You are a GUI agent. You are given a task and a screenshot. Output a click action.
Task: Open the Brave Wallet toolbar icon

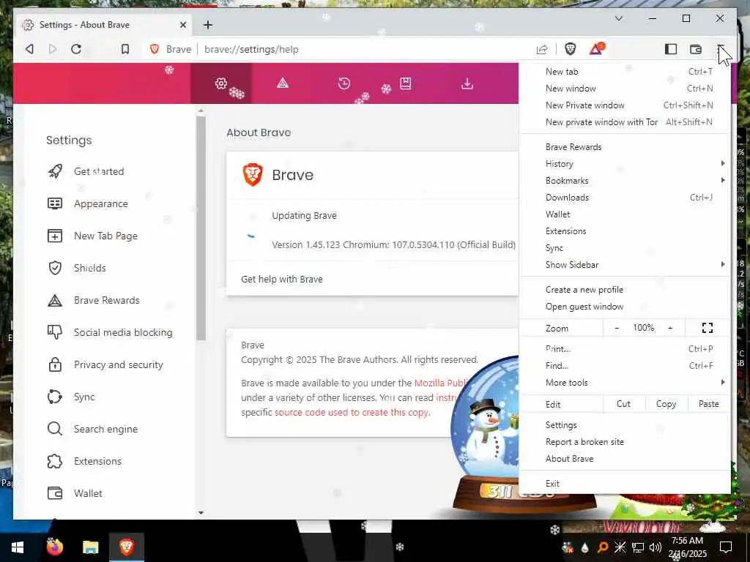(696, 49)
